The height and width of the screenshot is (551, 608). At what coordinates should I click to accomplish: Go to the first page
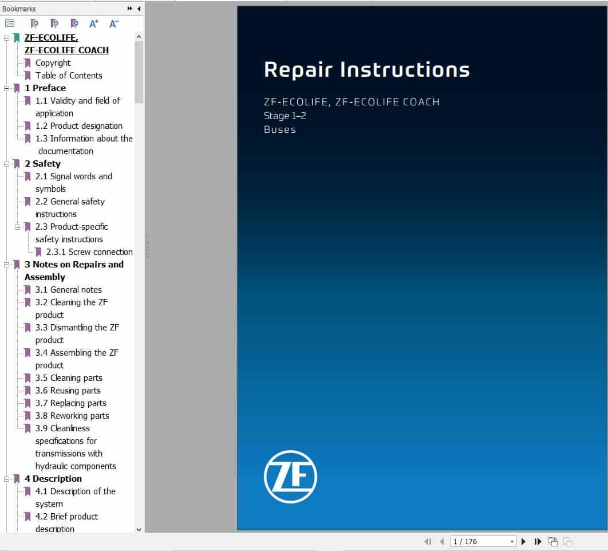coord(428,541)
